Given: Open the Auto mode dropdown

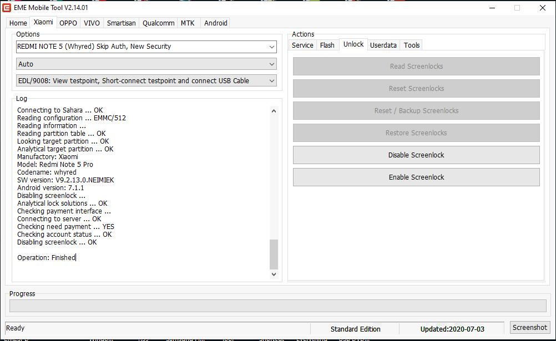Looking at the screenshot, I should click(146, 64).
